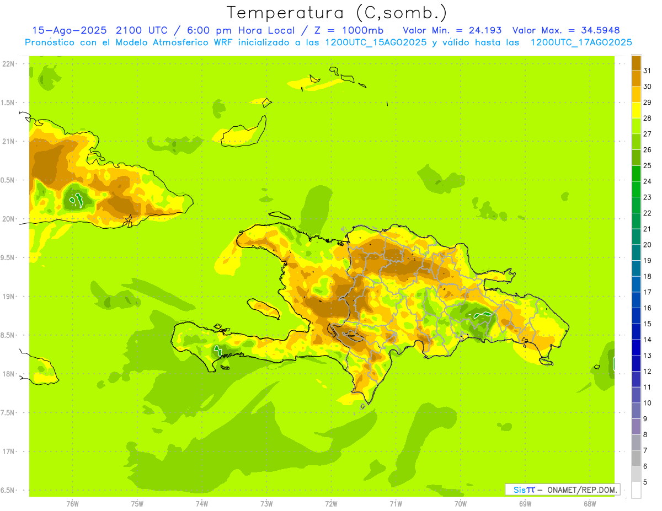Click the legend value '5' at the bottom
Image resolution: width=662 pixels, height=511 pixels.
tap(645, 482)
